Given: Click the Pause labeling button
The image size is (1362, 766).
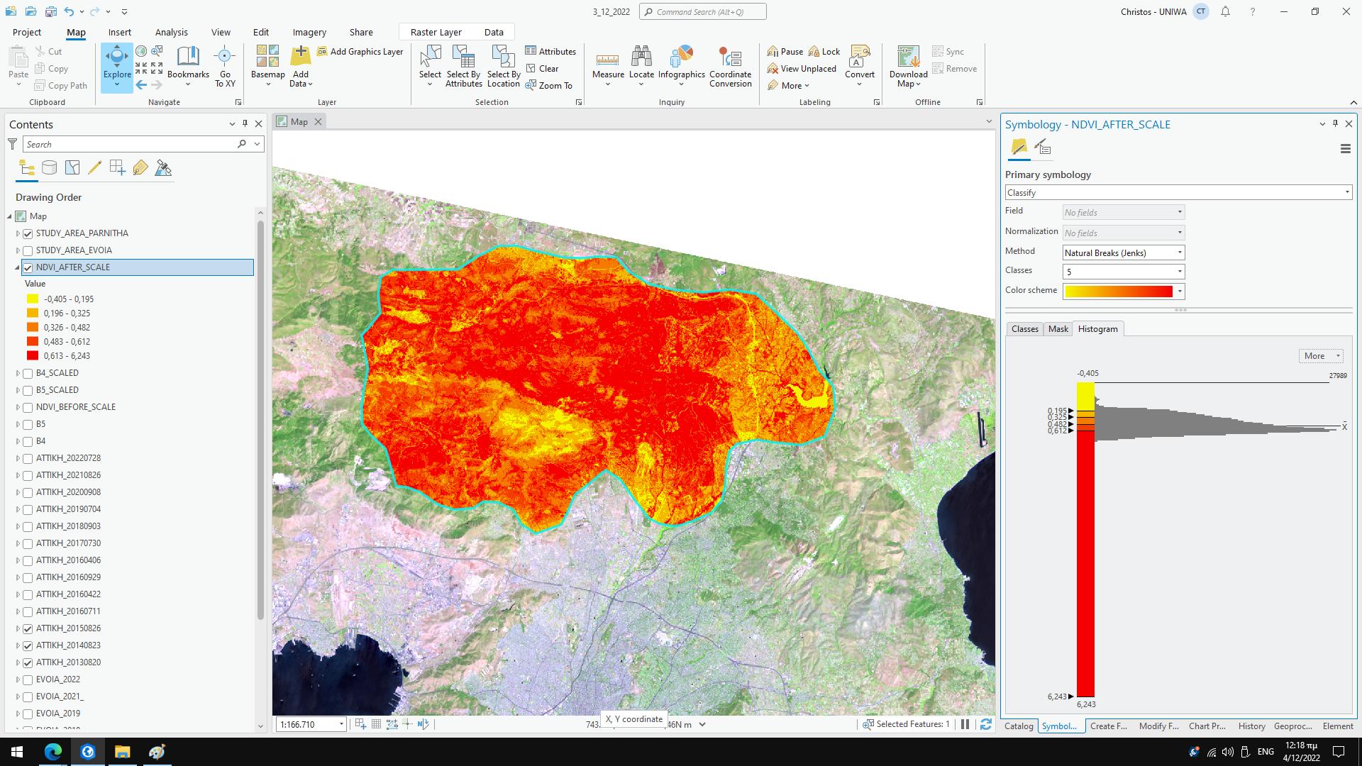Looking at the screenshot, I should (x=785, y=51).
